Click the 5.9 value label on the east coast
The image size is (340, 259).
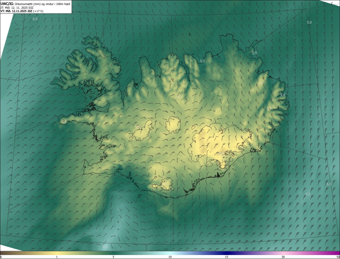click(283, 95)
